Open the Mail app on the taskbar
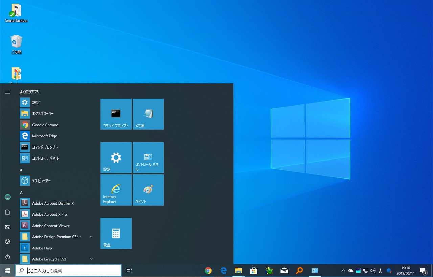The image size is (433, 277). click(284, 271)
